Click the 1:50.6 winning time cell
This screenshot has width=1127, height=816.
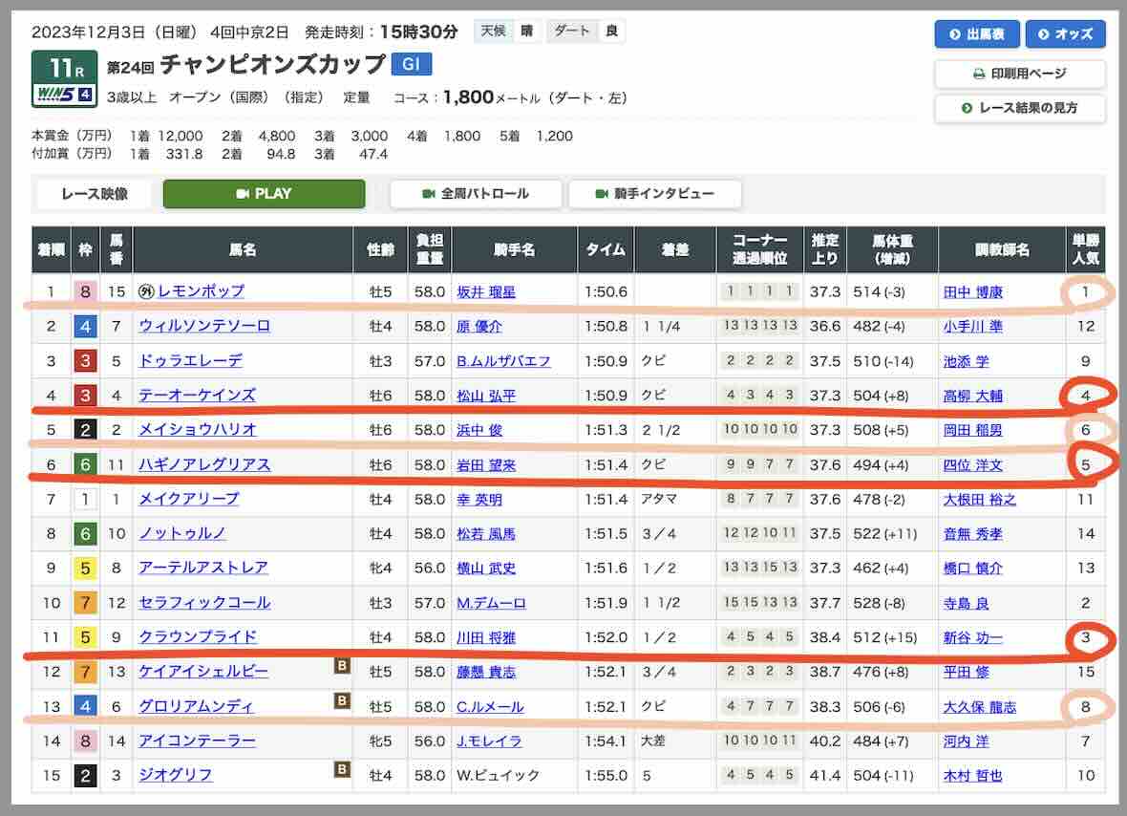pos(606,291)
